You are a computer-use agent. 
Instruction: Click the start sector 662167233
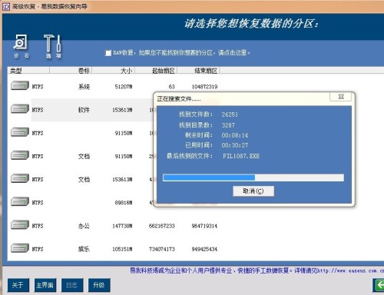[162, 226]
